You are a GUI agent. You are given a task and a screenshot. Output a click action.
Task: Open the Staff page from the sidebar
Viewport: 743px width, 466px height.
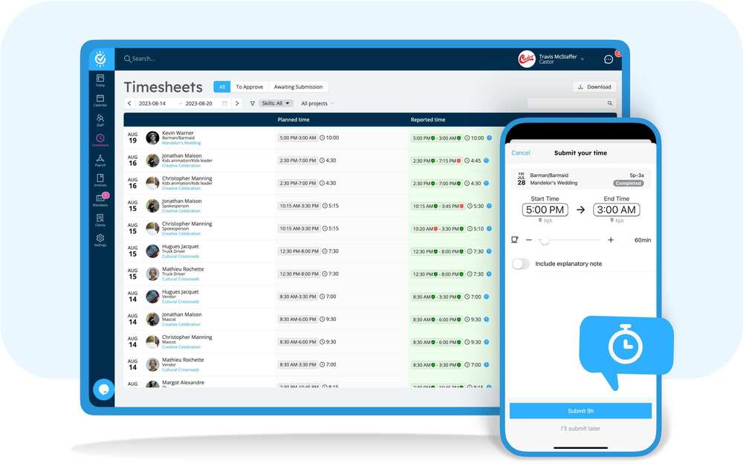[100, 120]
